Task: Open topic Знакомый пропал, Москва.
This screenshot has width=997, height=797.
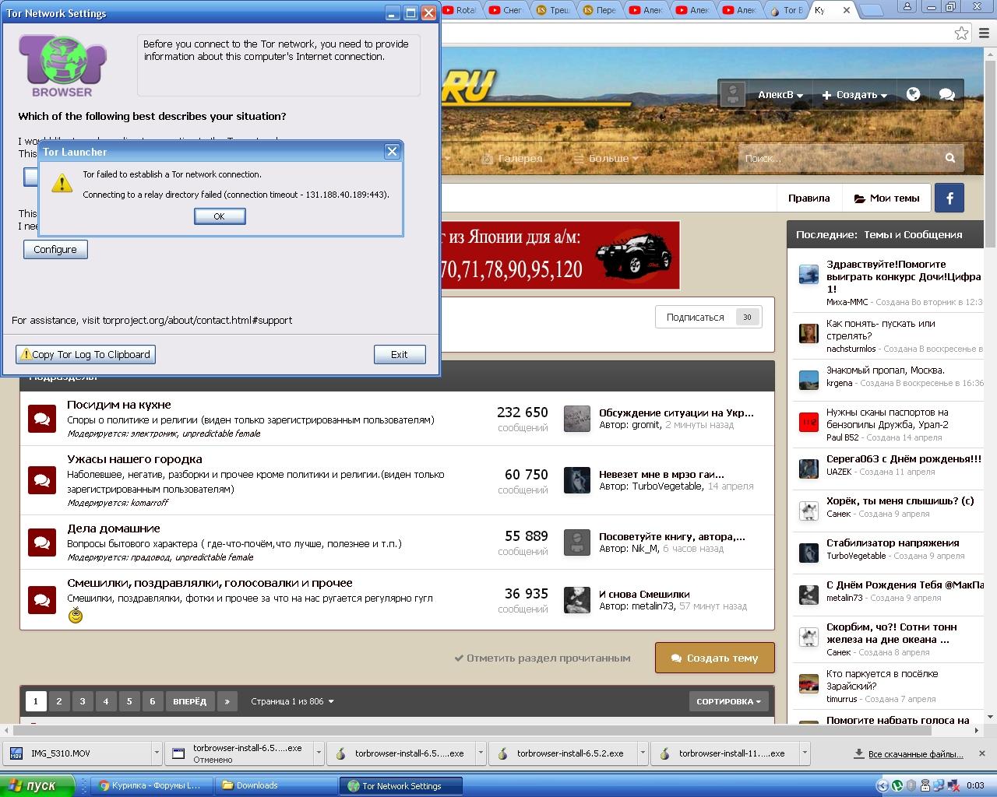Action: point(885,370)
